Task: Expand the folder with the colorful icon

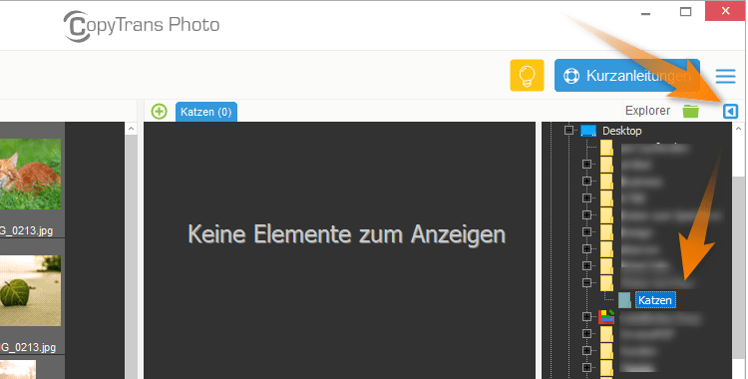Action: [586, 316]
